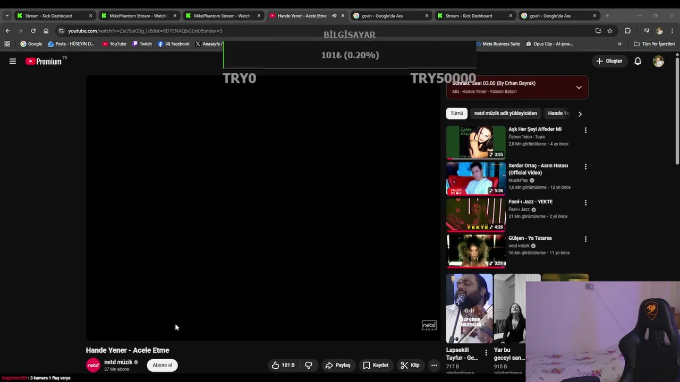Viewport: 680px width, 382px height.
Task: Show more filter chips with right arrow
Action: 580,114
